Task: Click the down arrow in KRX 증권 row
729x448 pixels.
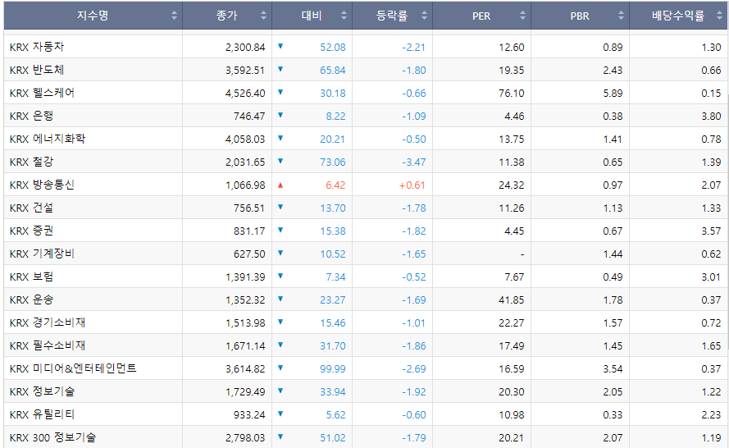Action: [x=280, y=230]
